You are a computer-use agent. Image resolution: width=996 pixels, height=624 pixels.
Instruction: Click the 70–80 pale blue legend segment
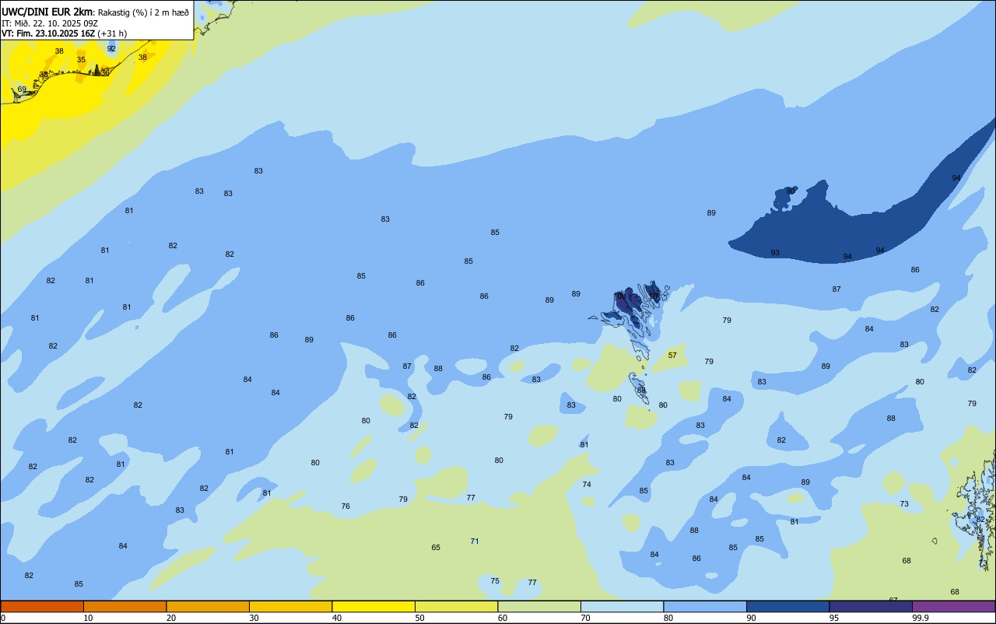[x=622, y=606]
